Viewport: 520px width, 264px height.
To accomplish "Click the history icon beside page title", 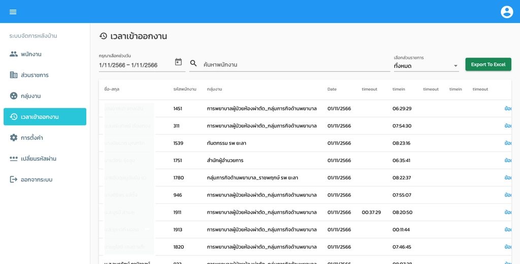I will pos(103,36).
